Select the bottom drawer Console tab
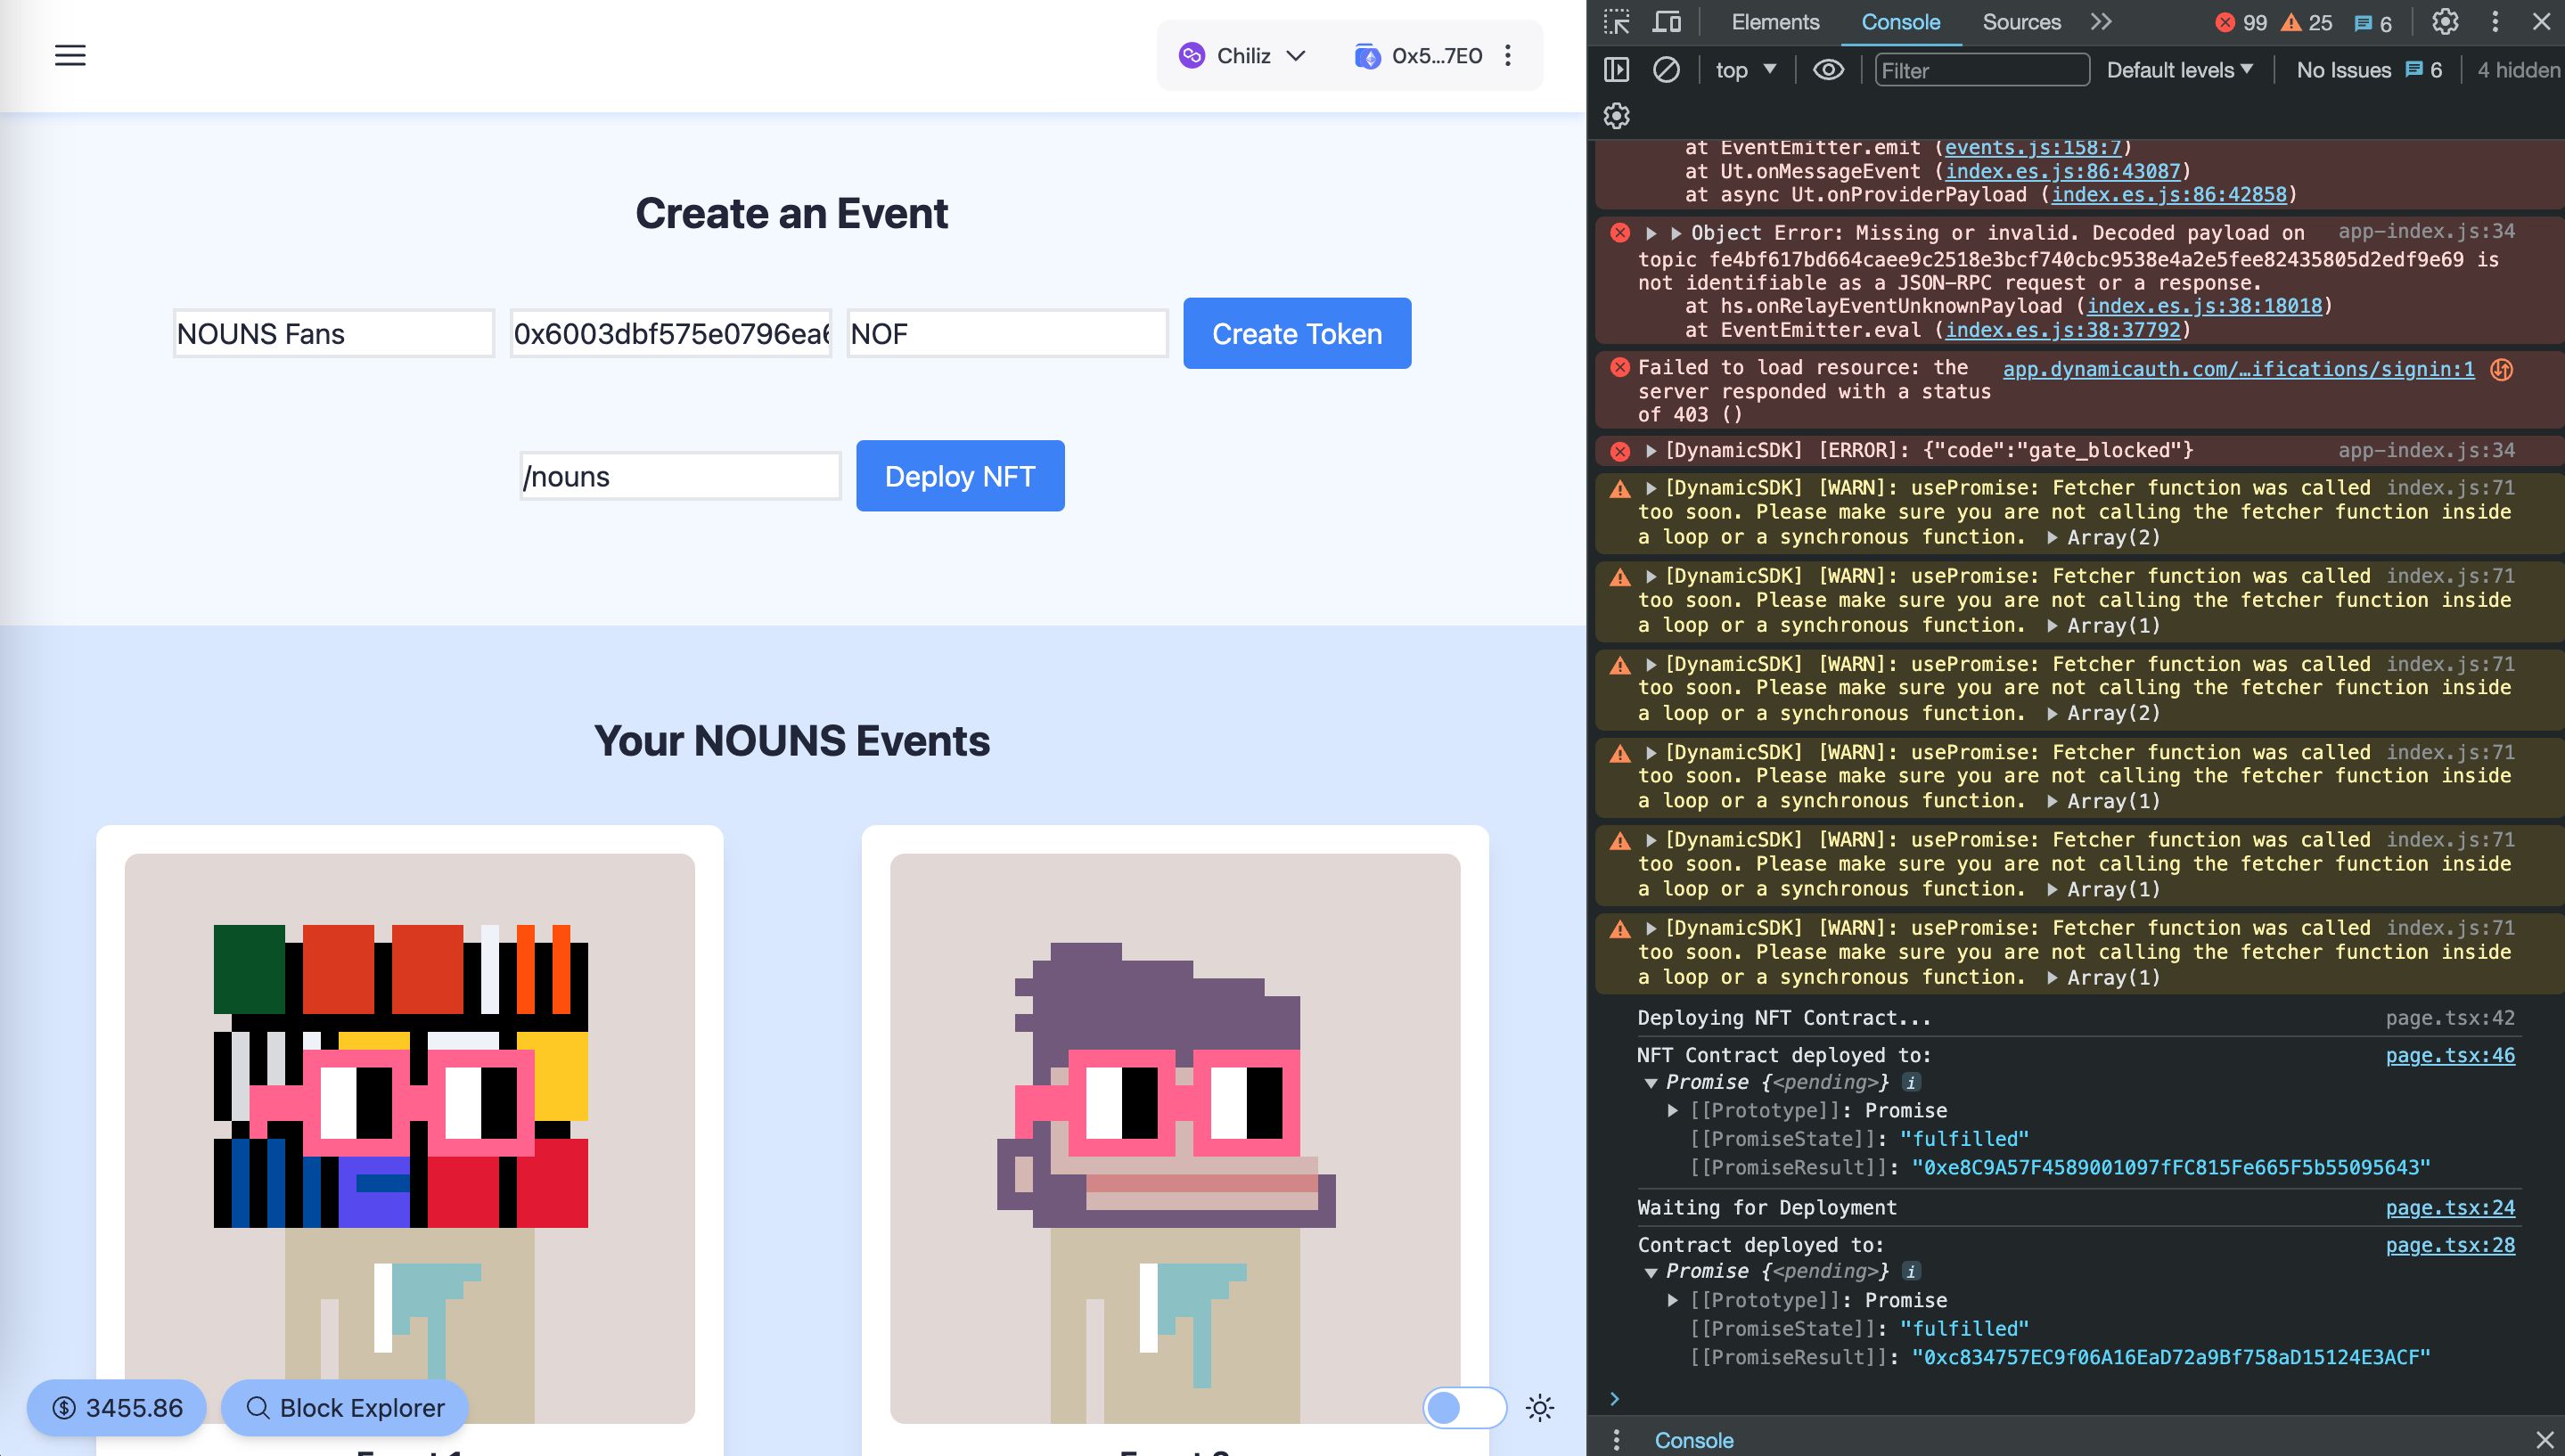 coord(1694,1440)
